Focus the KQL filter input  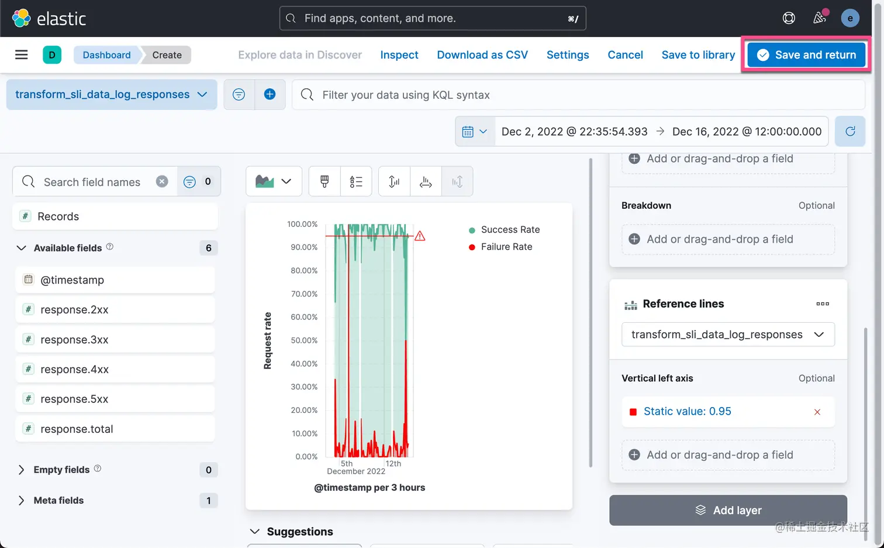click(x=578, y=94)
